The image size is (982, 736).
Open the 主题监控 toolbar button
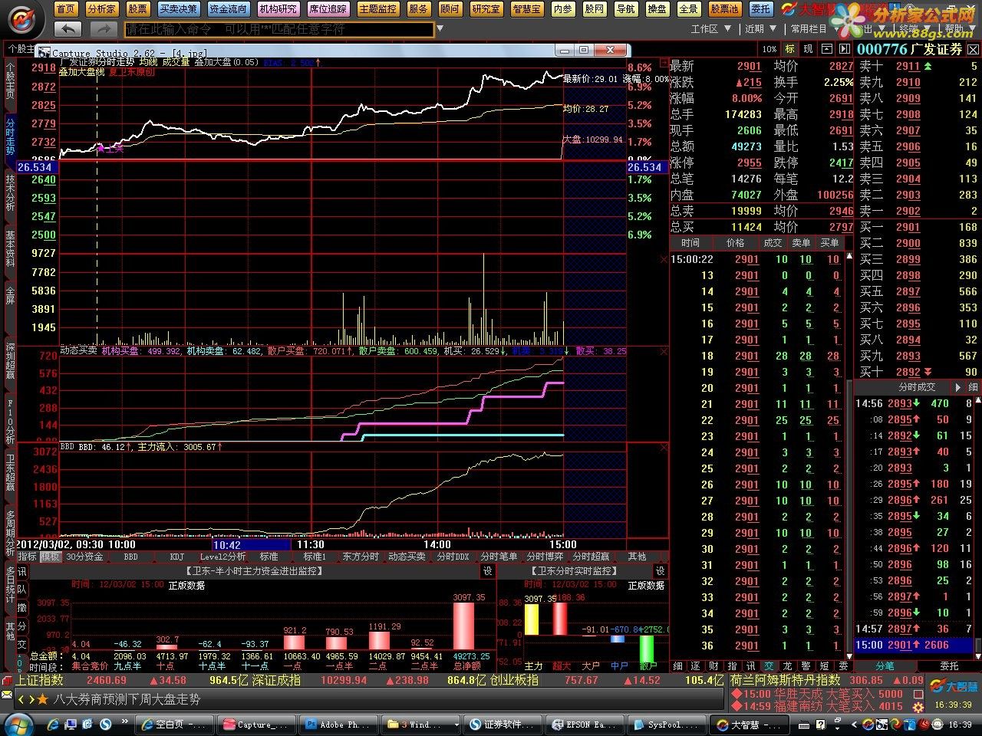(x=377, y=9)
